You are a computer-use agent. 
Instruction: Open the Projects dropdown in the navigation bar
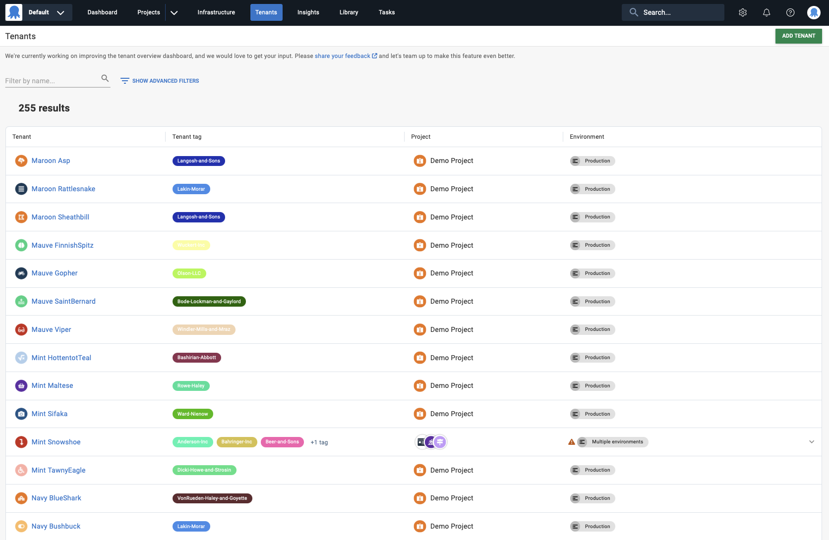174,12
